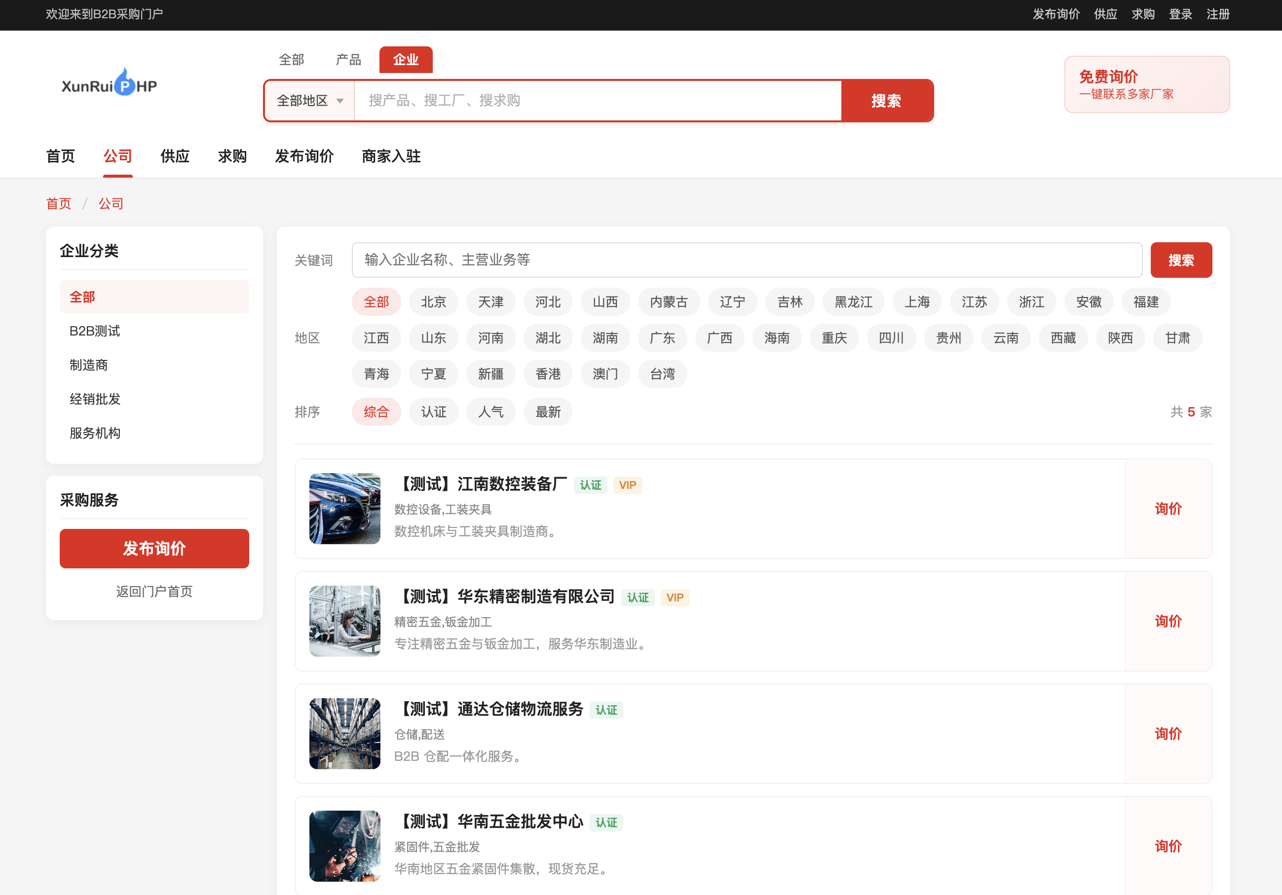Open 华南五金批发中心 welder thumbnail
The width and height of the screenshot is (1282, 895).
point(344,846)
